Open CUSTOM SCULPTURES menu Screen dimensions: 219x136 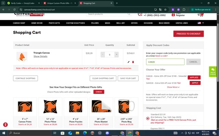76,23
